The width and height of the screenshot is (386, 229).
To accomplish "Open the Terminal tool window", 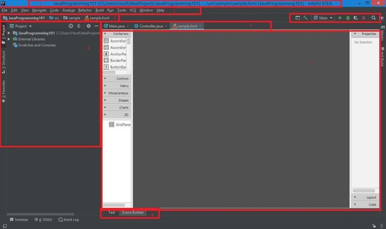I will [x=19, y=219].
